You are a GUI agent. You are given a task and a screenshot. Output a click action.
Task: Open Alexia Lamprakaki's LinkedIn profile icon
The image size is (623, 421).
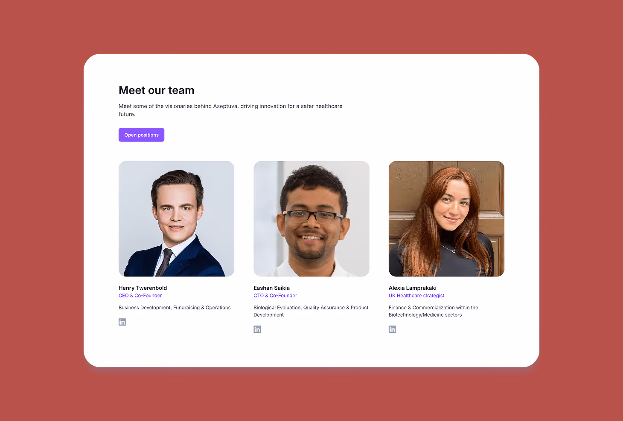tap(392, 329)
